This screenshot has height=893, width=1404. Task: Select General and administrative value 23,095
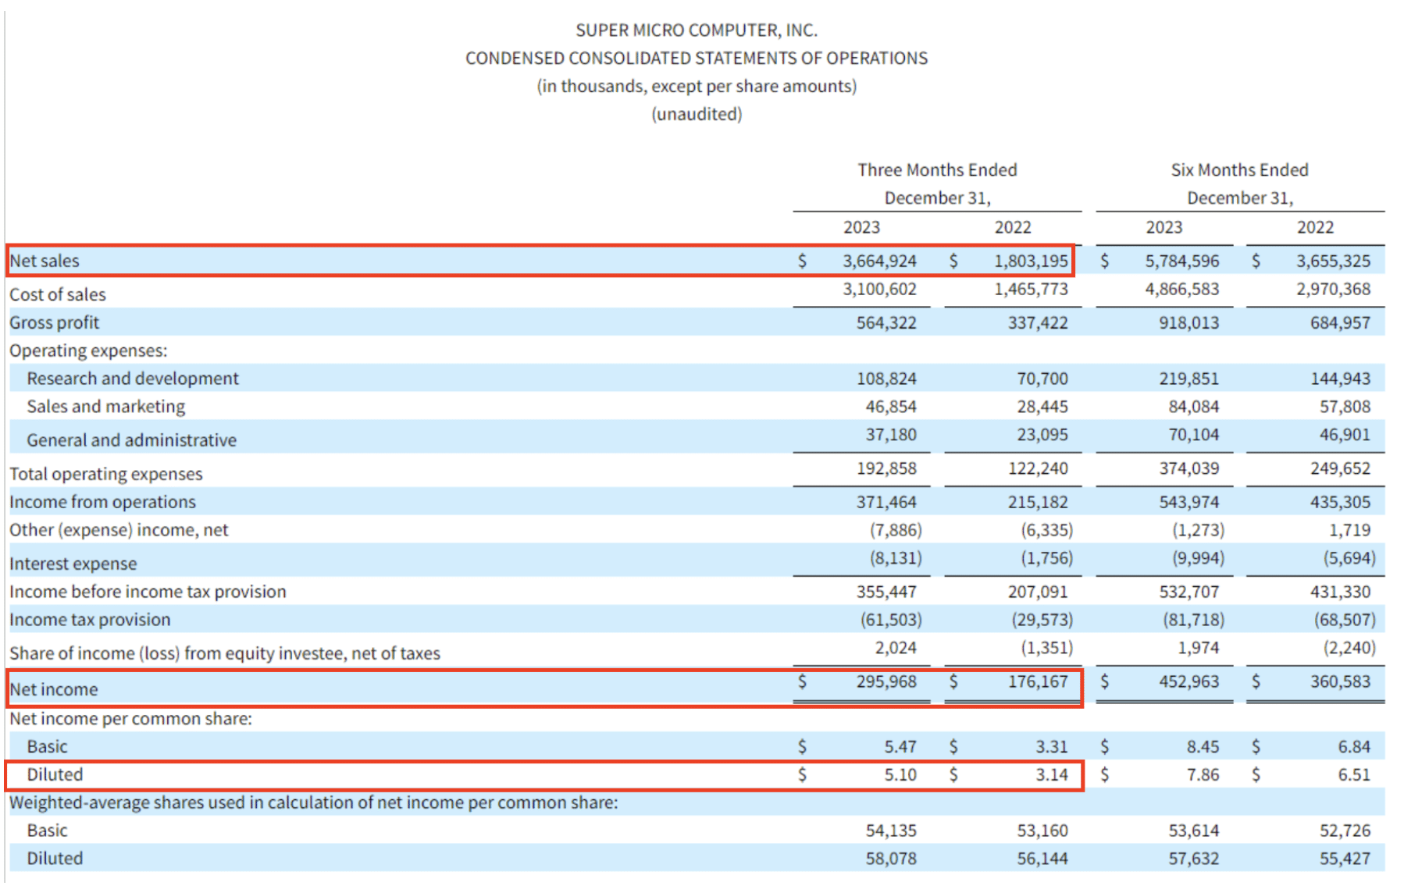1042,435
